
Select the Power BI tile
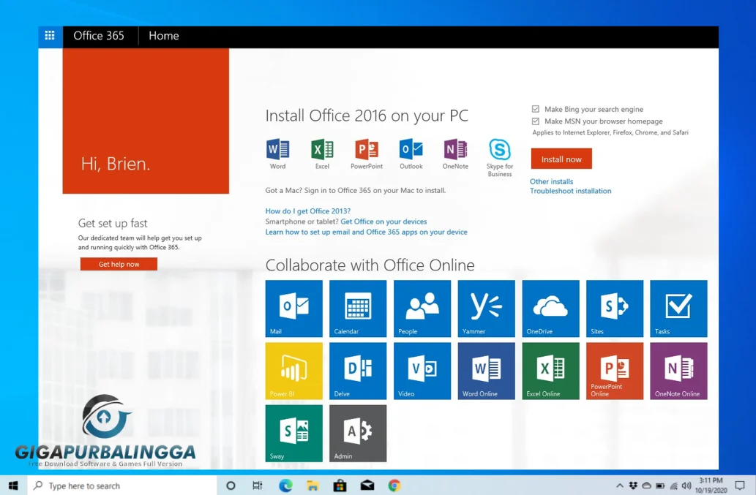293,370
